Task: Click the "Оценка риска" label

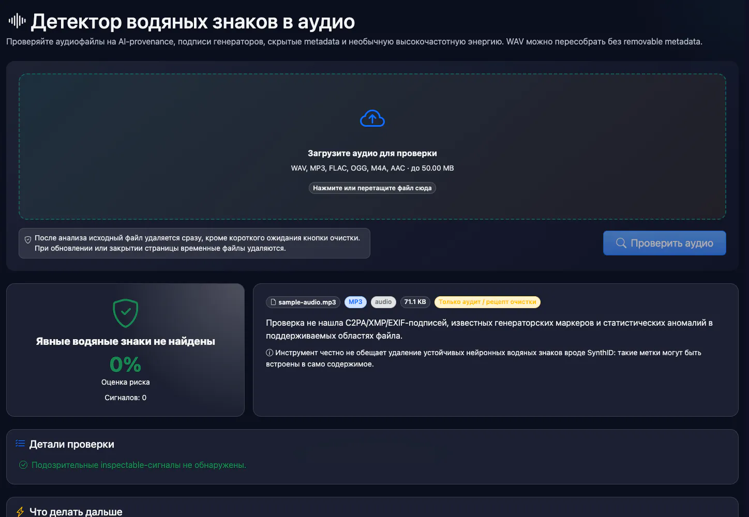Action: pos(126,382)
